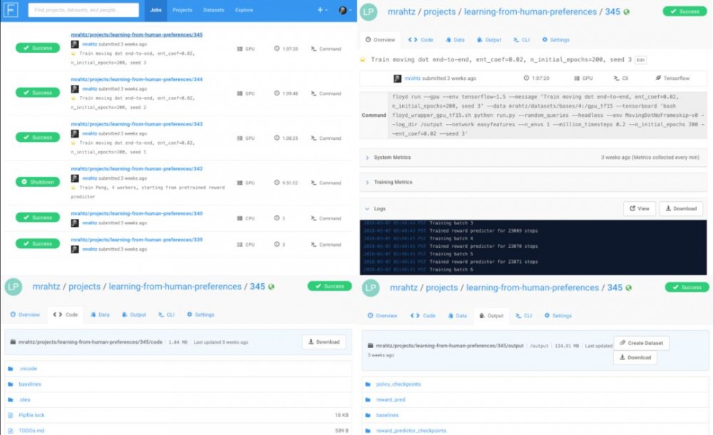Image resolution: width=713 pixels, height=435 pixels.
Task: Select Data tab in top-right job panel
Action: 455,40
